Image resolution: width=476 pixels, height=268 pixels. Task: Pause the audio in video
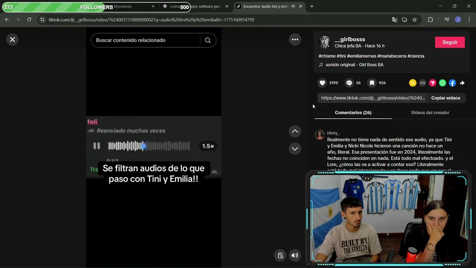click(96, 146)
